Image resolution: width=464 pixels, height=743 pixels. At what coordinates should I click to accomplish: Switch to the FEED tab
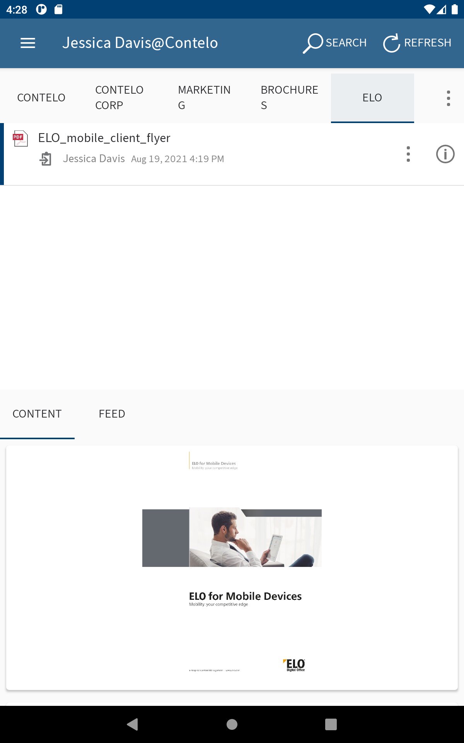112,414
